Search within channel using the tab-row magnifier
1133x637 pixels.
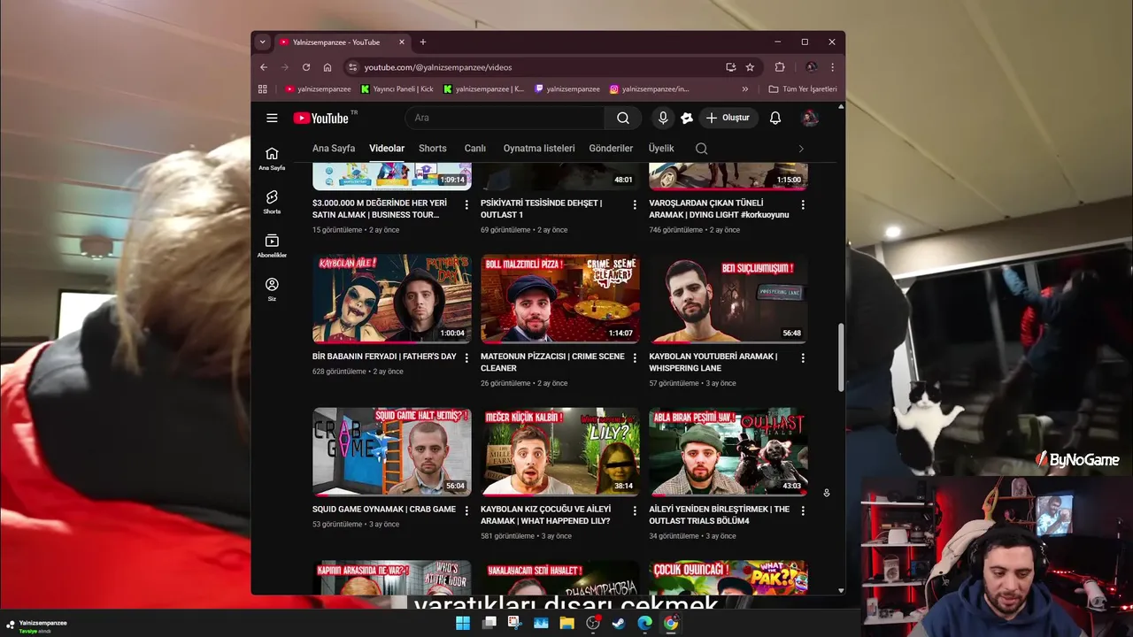click(701, 149)
